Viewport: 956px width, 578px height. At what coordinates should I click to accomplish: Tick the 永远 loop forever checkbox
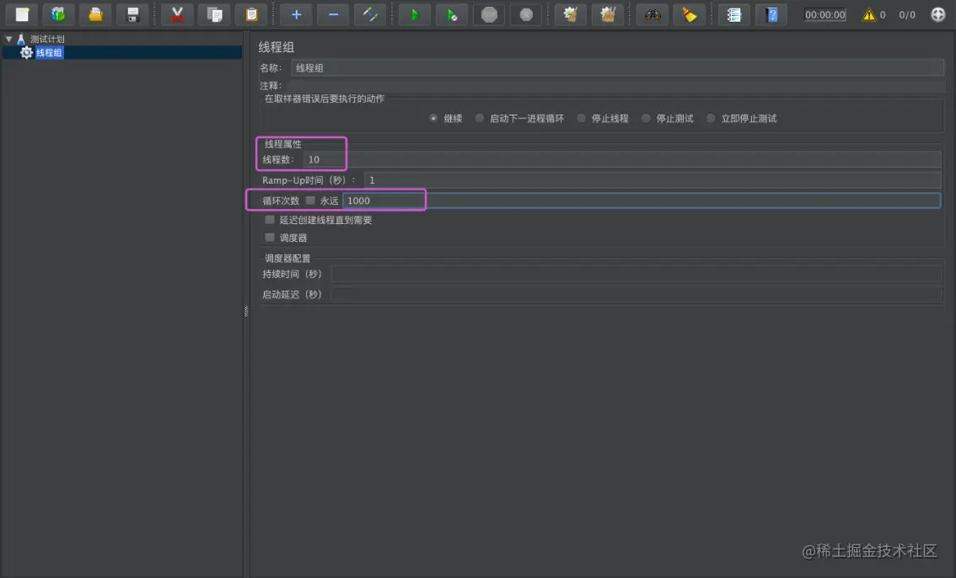(x=310, y=201)
